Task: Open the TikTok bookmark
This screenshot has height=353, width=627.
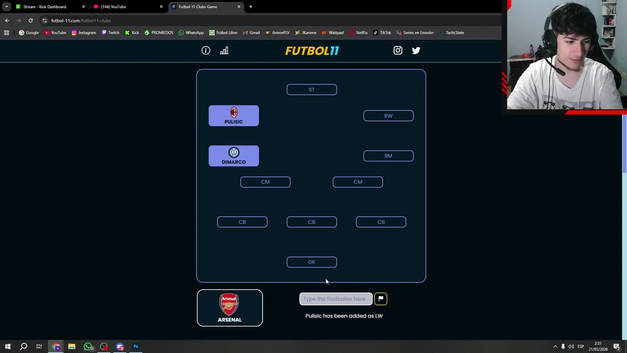Action: pos(382,33)
